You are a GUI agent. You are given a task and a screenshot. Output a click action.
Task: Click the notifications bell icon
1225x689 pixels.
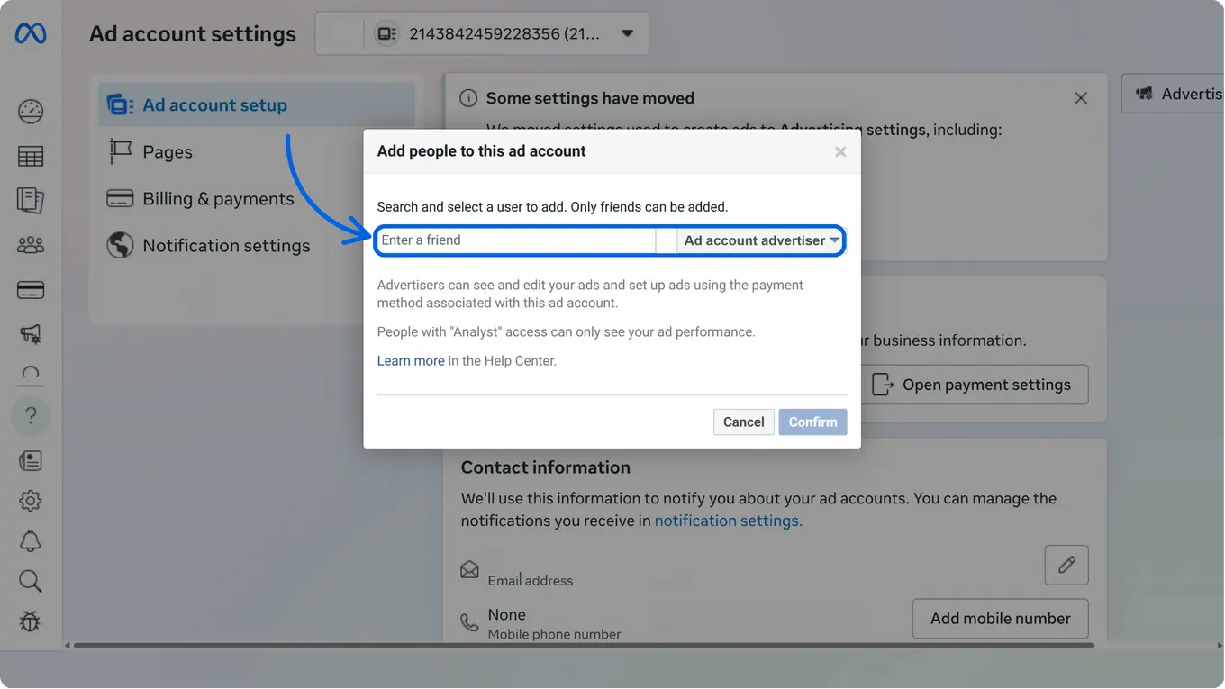[30, 540]
